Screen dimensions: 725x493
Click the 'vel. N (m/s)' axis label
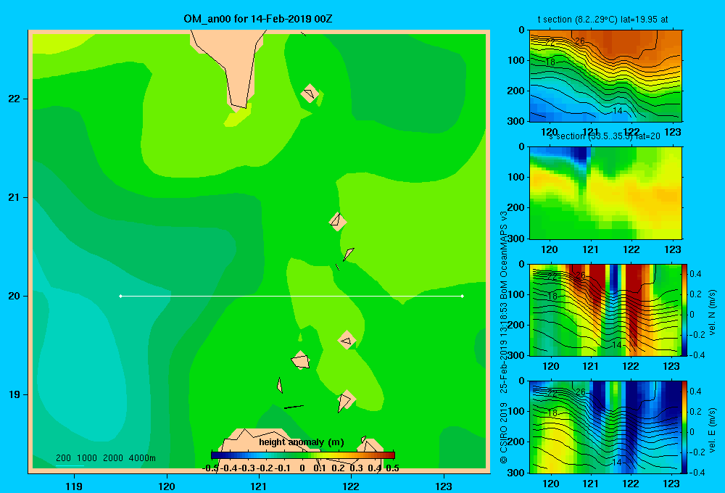pos(712,312)
